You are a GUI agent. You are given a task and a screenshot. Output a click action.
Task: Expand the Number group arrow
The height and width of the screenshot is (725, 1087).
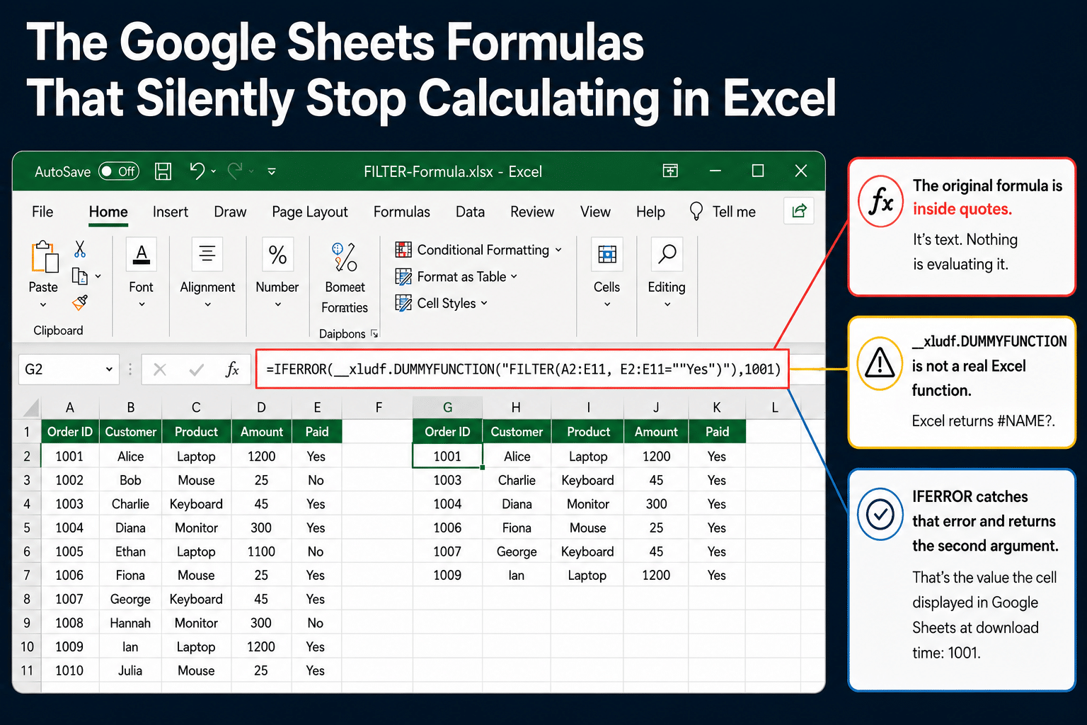point(277,304)
